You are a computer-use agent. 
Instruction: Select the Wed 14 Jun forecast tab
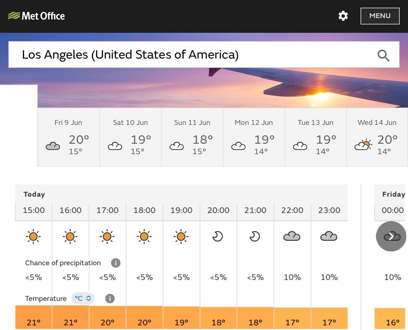point(377,137)
